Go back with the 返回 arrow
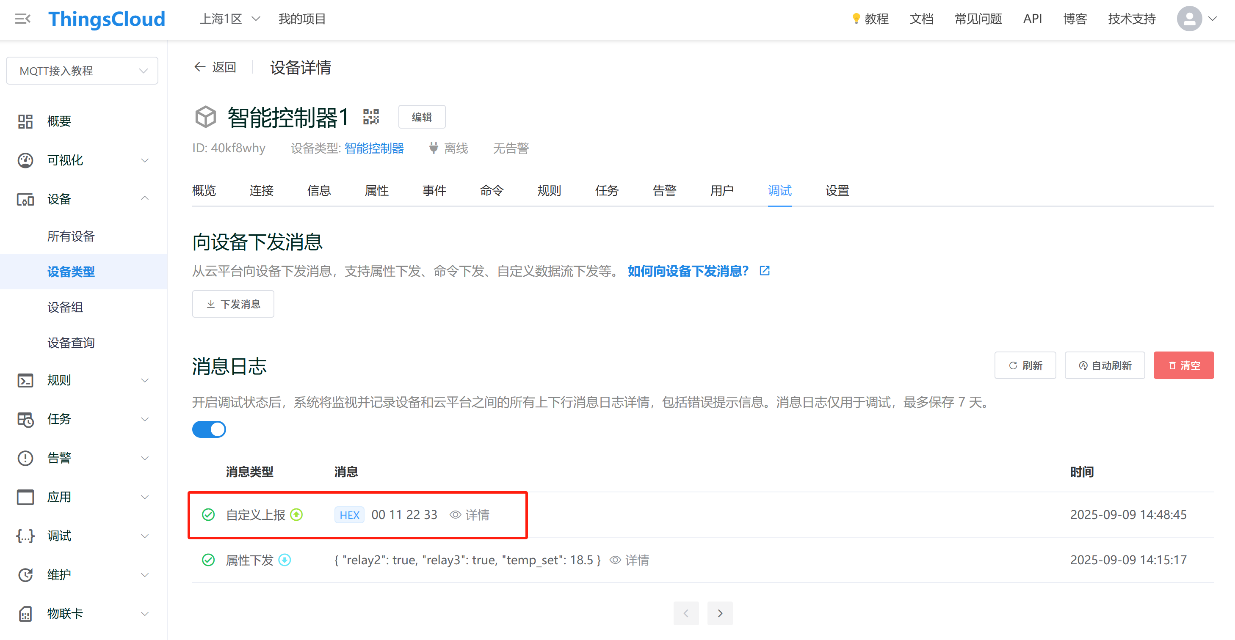 pyautogui.click(x=215, y=67)
